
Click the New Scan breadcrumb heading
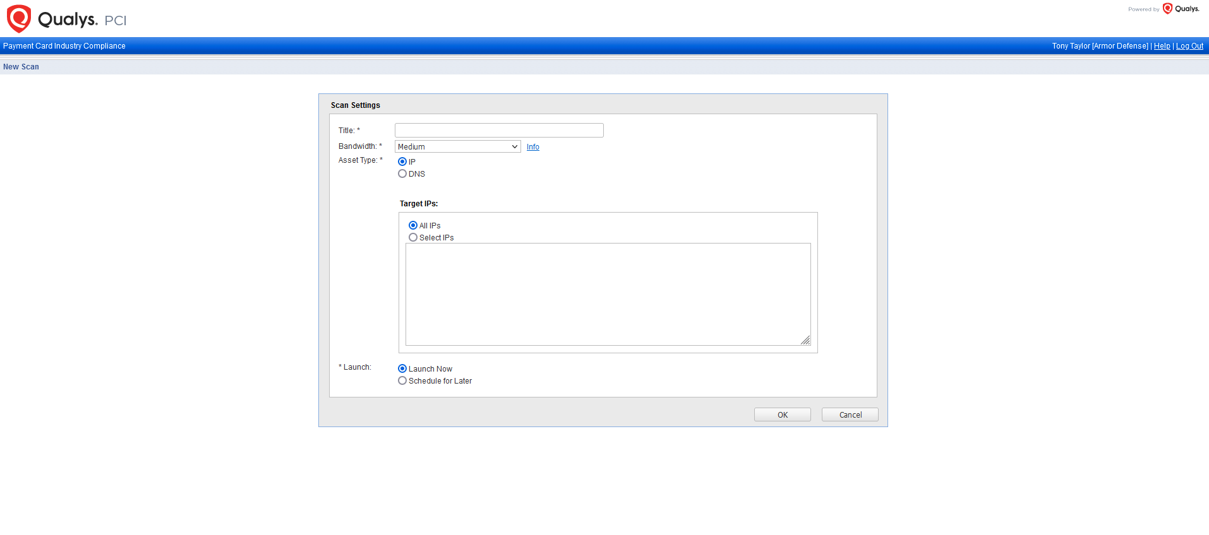coord(21,67)
